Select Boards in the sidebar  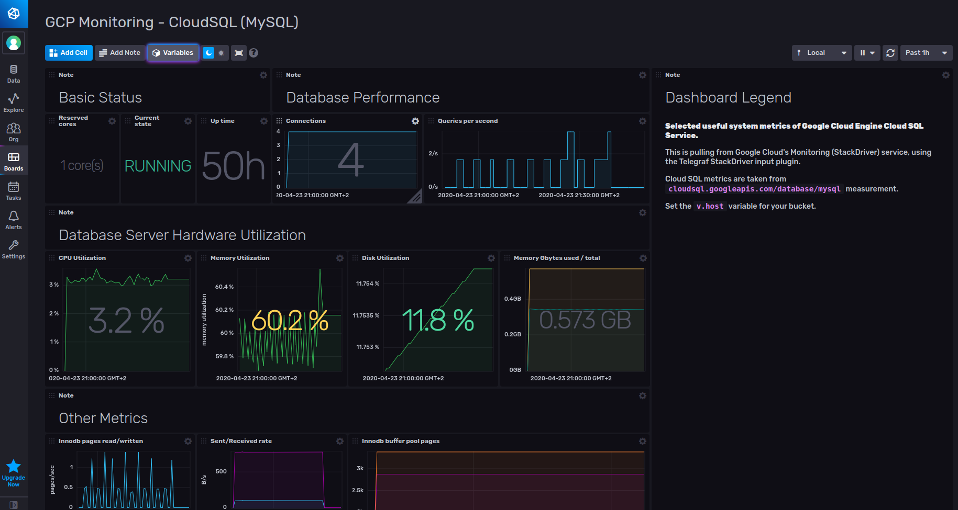coord(14,162)
